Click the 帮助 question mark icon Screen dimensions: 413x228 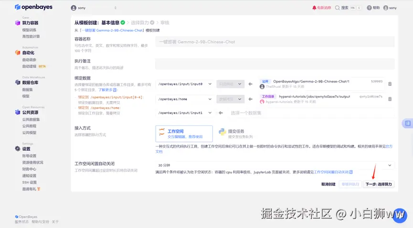(369, 8)
